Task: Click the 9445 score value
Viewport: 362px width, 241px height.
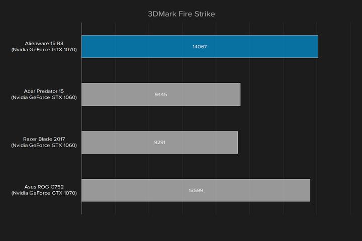Action: pyautogui.click(x=161, y=94)
